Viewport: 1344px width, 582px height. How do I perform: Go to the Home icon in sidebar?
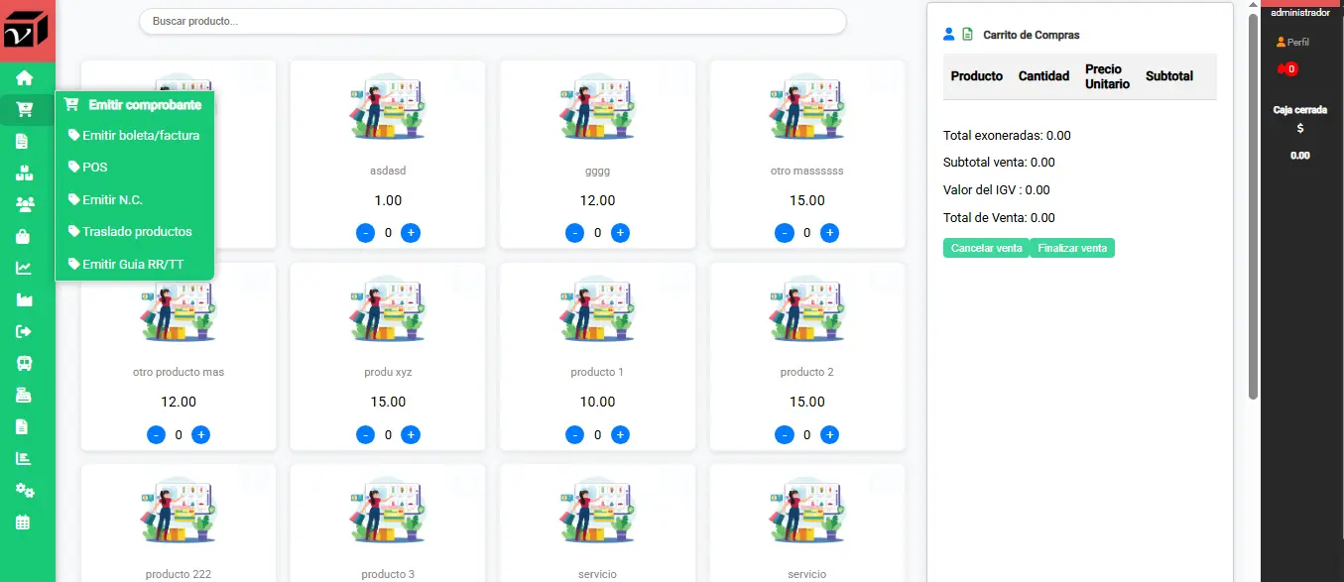point(25,77)
